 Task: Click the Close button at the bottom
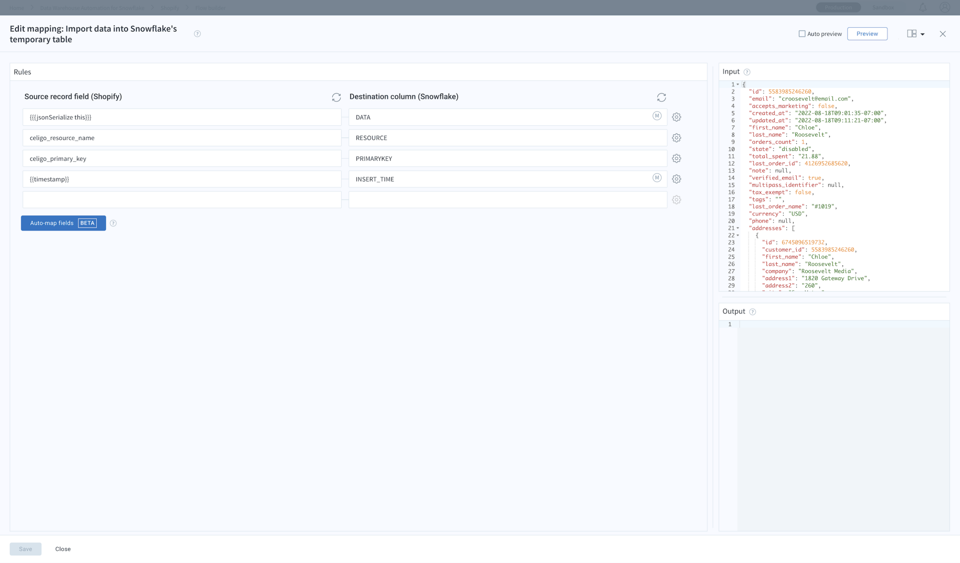[x=63, y=549]
